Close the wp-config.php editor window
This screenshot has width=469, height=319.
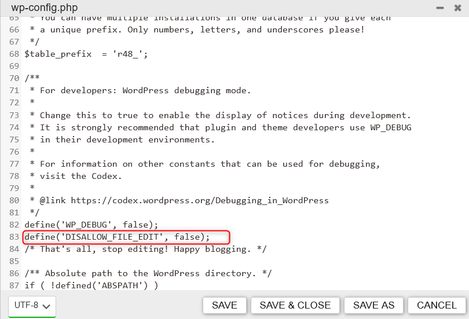[457, 8]
